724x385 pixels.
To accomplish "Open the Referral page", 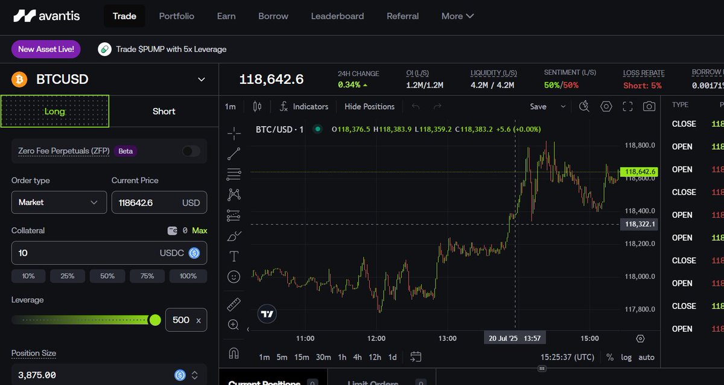I will 402,16.
